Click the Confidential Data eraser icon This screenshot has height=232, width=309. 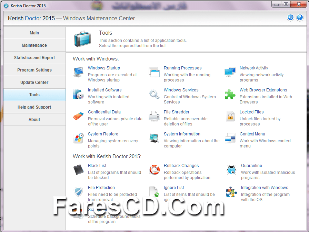(x=78, y=116)
